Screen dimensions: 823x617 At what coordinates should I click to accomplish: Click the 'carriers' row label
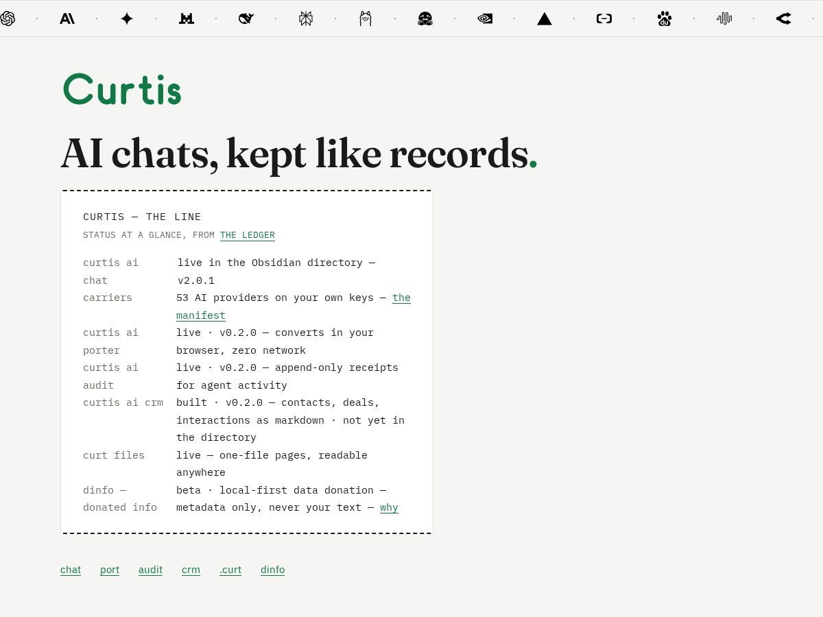click(x=108, y=298)
